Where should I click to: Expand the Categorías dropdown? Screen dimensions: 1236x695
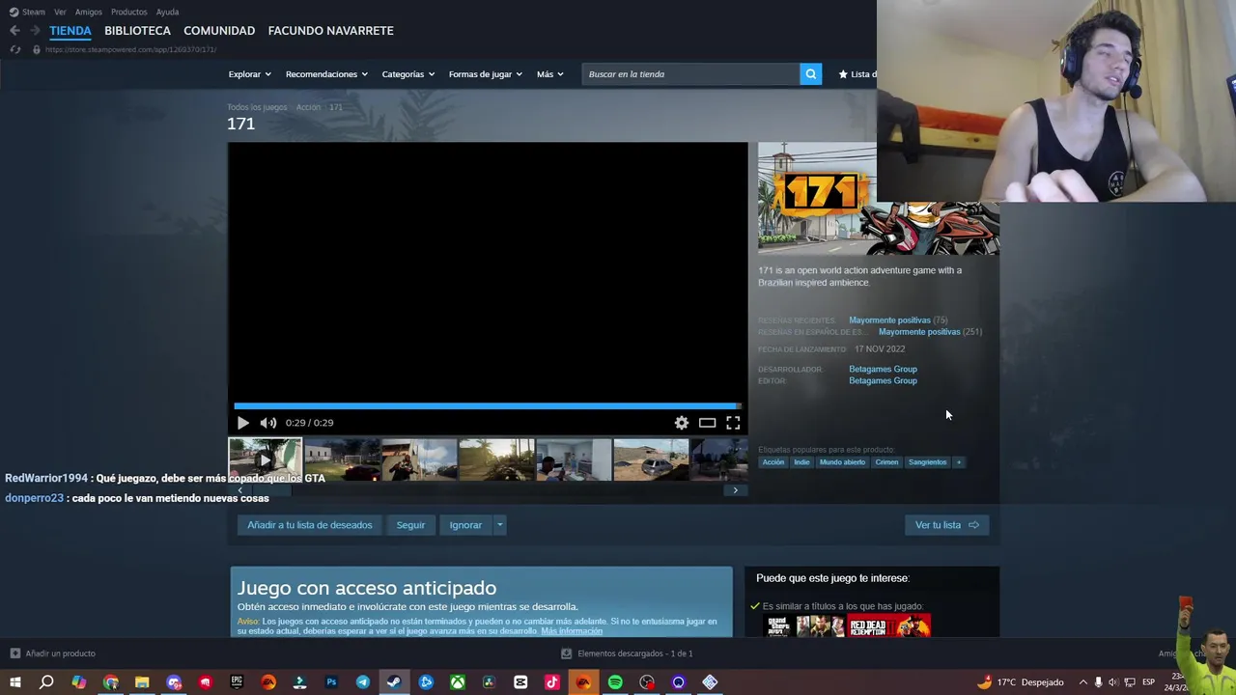pos(407,74)
